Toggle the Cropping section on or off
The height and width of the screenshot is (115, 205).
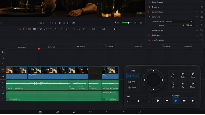[x=149, y=7]
